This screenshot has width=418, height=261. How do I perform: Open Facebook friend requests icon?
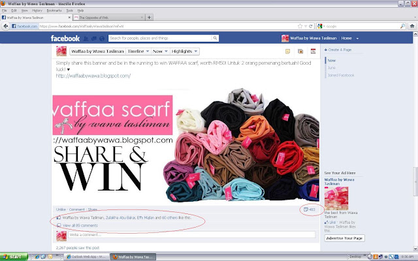pos(86,38)
